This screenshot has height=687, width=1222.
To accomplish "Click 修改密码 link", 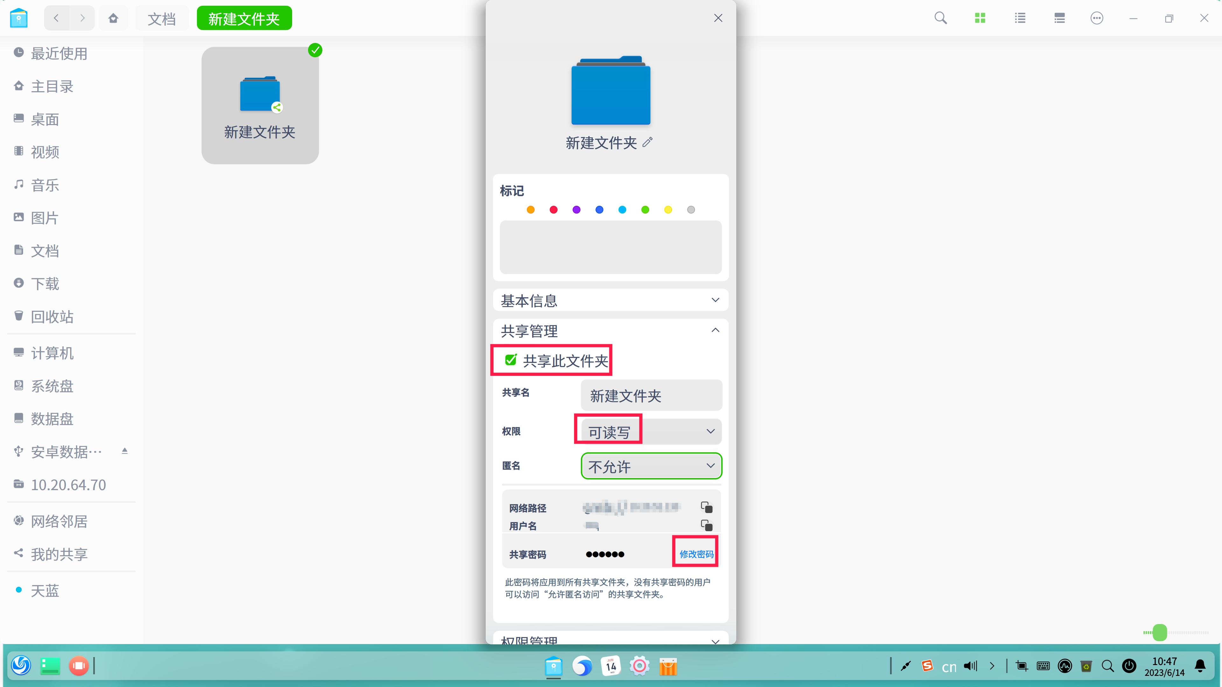I will tap(696, 554).
